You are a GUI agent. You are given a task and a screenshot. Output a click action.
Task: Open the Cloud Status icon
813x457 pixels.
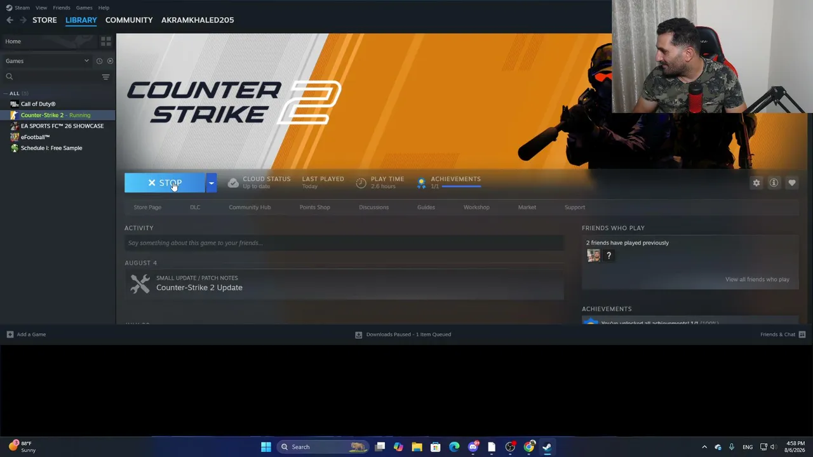(233, 183)
